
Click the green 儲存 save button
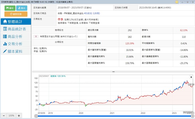point(10,8)
